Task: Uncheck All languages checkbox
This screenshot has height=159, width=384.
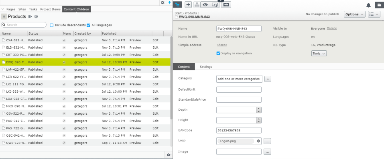Action: (88, 25)
